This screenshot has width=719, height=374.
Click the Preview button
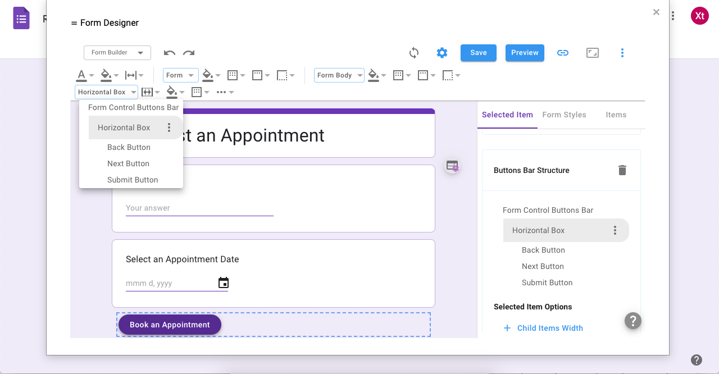[x=525, y=53]
